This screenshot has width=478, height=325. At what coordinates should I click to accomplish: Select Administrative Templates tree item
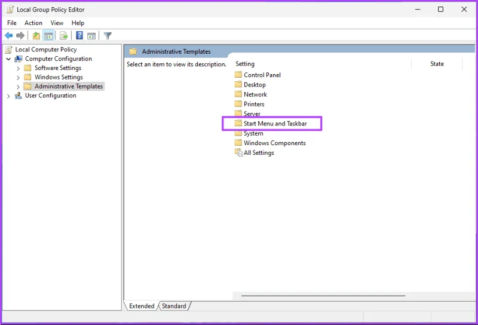pyautogui.click(x=69, y=86)
